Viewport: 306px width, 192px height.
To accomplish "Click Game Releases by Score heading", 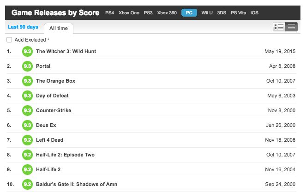I will 55,12.
